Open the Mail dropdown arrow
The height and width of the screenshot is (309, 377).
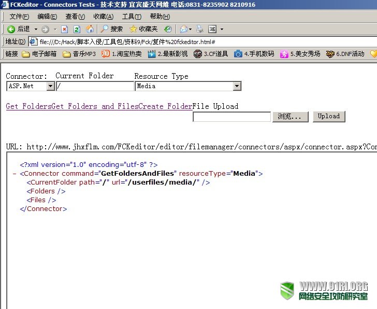click(191, 30)
